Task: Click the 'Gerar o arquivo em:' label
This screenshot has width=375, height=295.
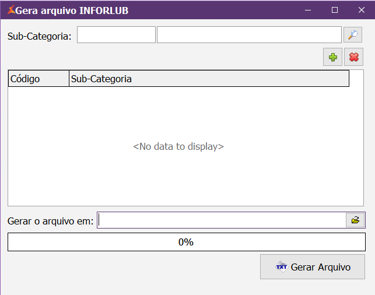Action: (50, 221)
